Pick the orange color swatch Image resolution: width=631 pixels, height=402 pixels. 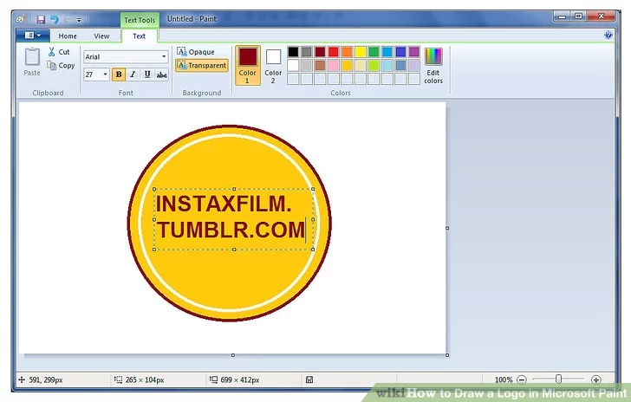click(347, 51)
